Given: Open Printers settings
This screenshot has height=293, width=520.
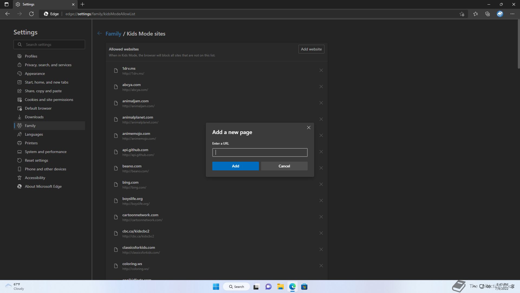Looking at the screenshot, I should [49, 143].
